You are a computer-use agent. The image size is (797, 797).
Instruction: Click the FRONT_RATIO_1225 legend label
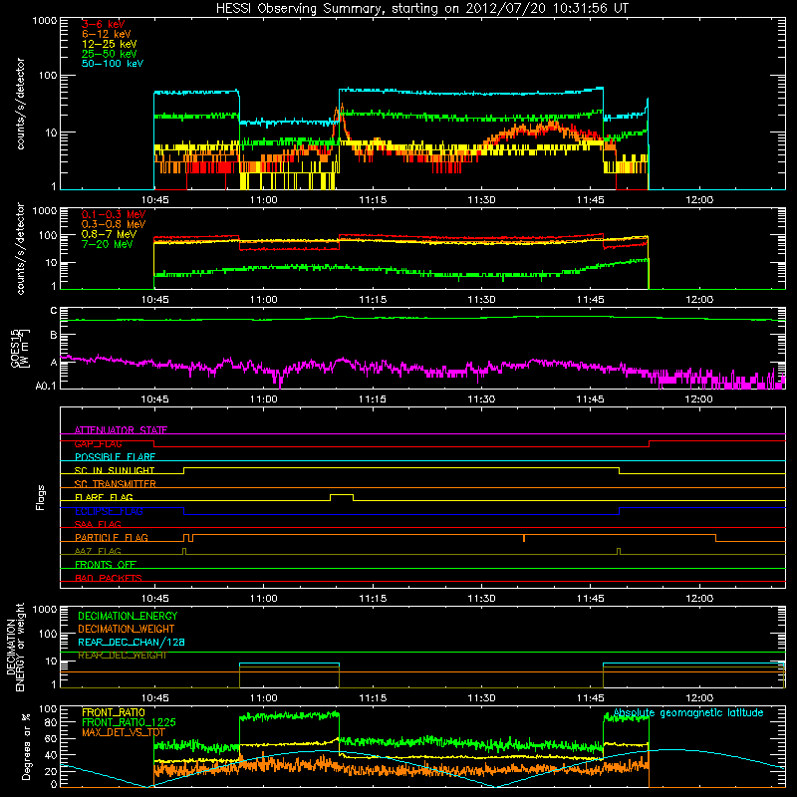pos(129,722)
